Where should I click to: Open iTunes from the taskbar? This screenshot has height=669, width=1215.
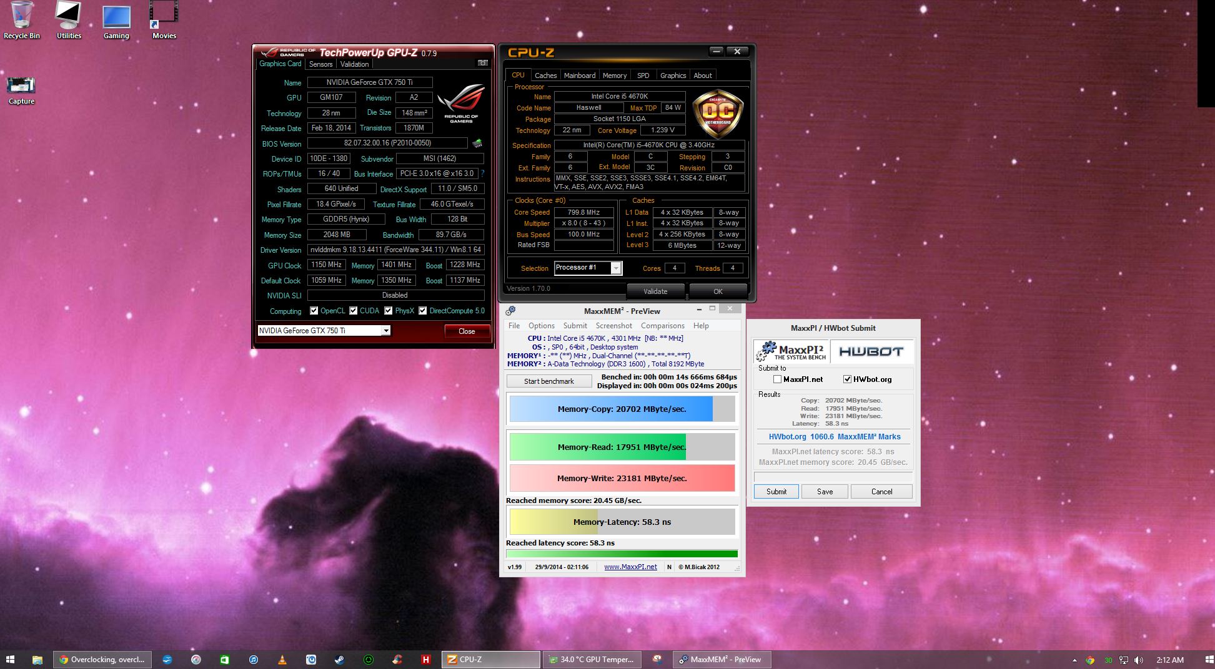253,660
